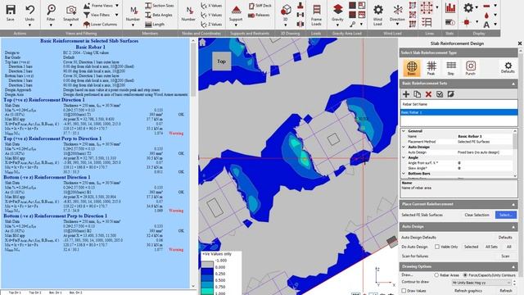524x295 pixels.
Task: Show Frame Loads
Action: [316, 14]
